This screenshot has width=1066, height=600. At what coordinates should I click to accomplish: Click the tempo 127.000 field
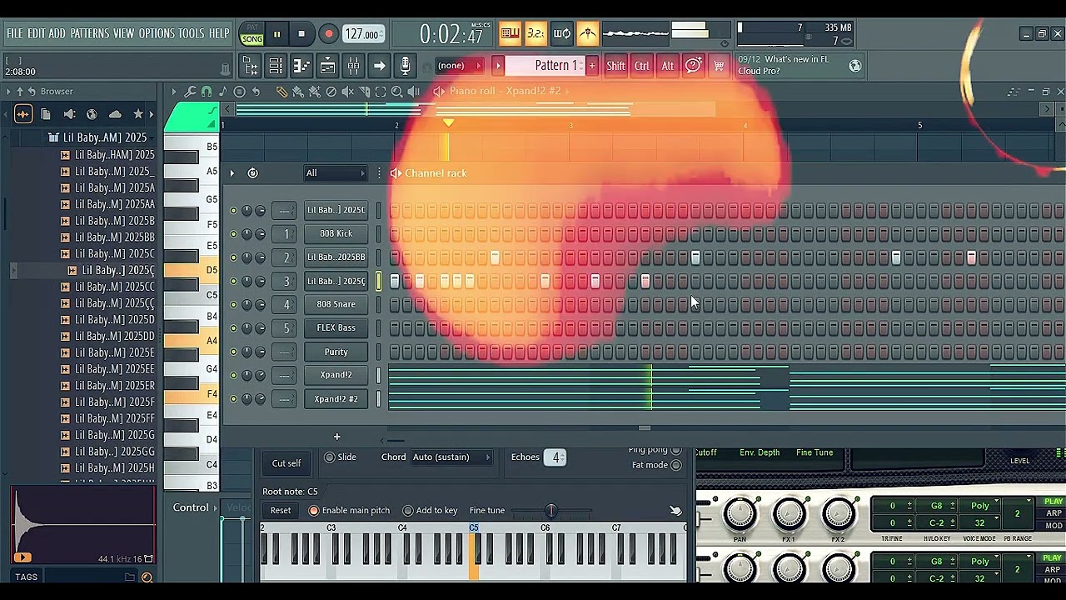[x=363, y=34]
